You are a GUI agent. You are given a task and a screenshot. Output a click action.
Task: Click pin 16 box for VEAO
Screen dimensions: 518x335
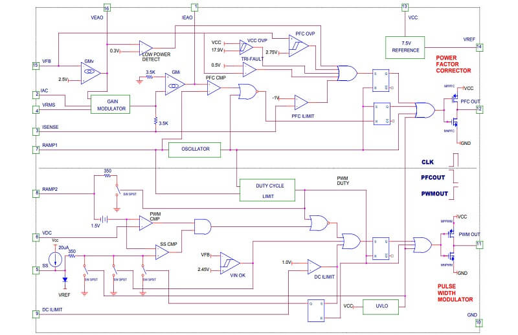pyautogui.click(x=107, y=8)
